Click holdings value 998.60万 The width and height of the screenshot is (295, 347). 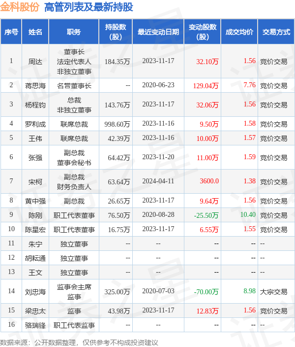(117, 124)
